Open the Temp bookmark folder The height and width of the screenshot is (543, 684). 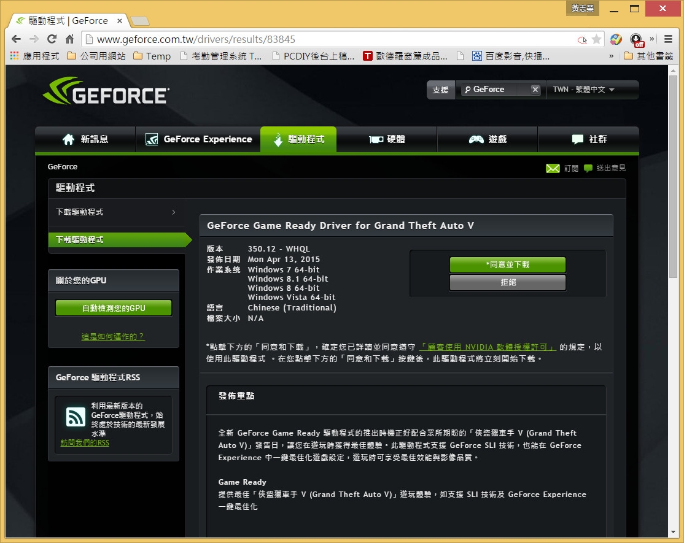tap(152, 56)
